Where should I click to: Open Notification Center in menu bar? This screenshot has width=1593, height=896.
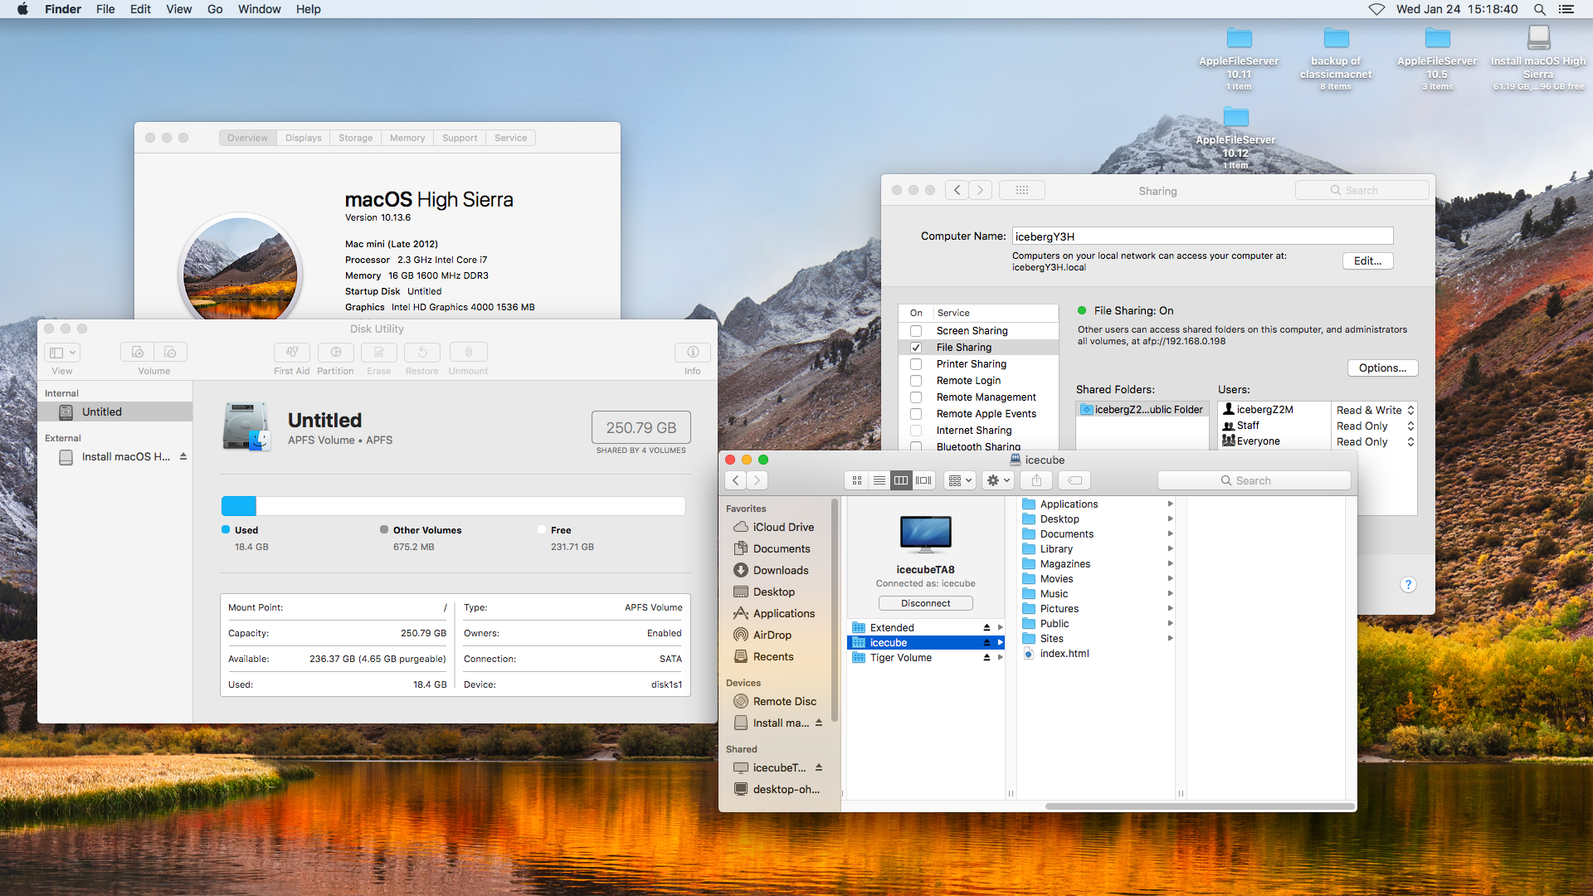tap(1566, 9)
